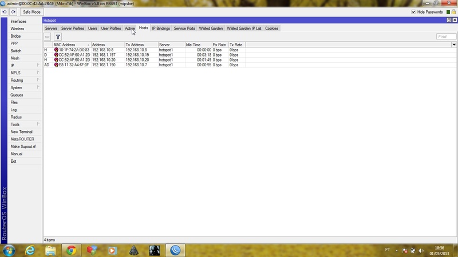Image resolution: width=458 pixels, height=257 pixels.
Task: Click Exit in the sidebar
Action: point(25,161)
